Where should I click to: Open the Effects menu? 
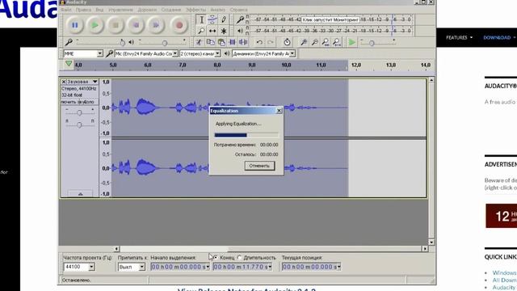tap(195, 10)
